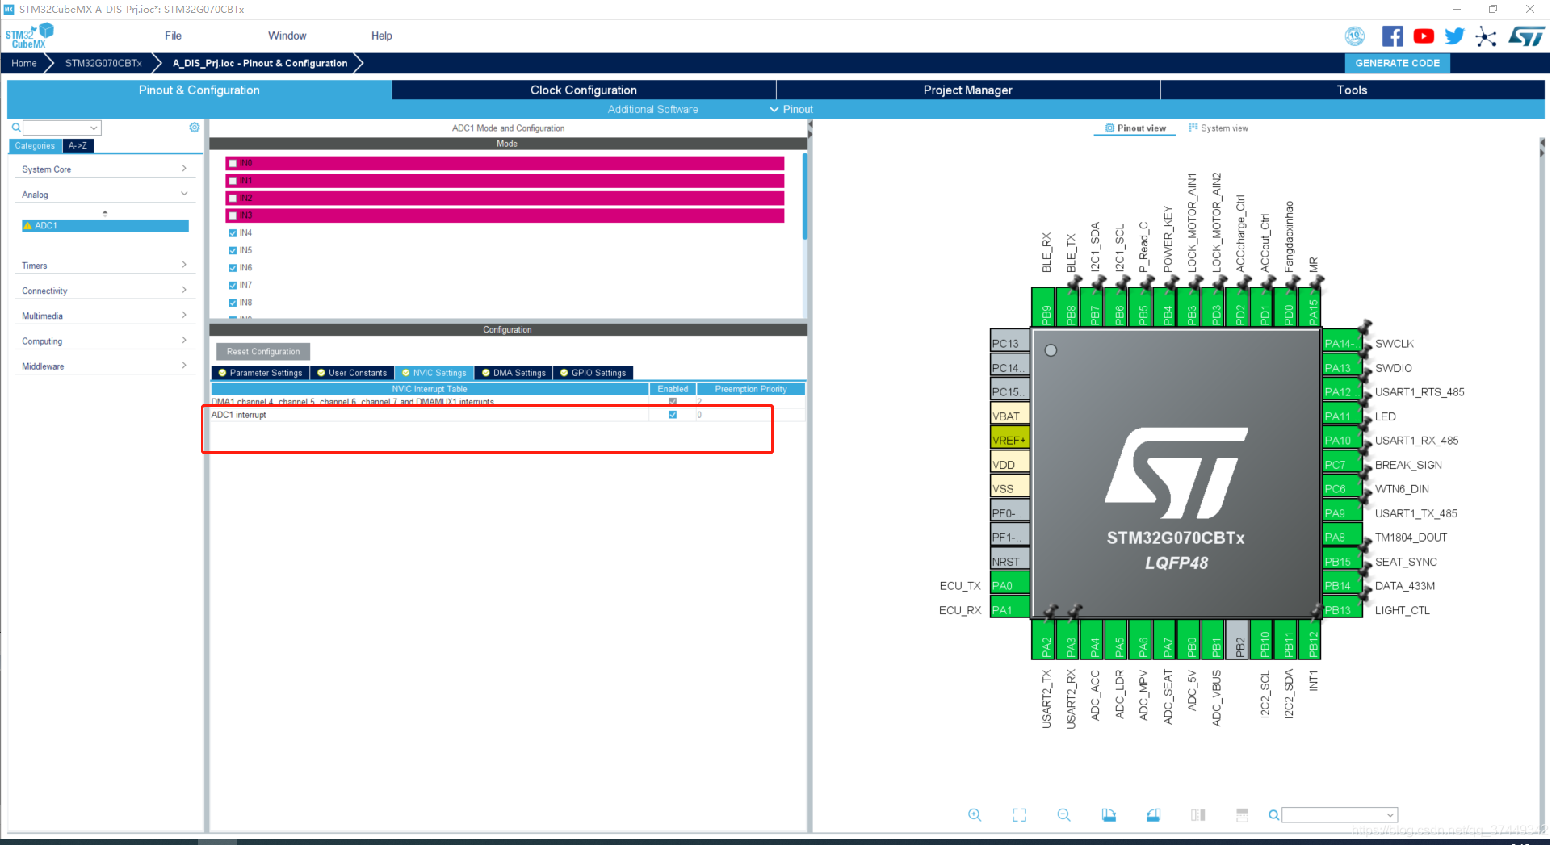Go to the Home breadcrumb
This screenshot has width=1556, height=845.
pyautogui.click(x=24, y=63)
